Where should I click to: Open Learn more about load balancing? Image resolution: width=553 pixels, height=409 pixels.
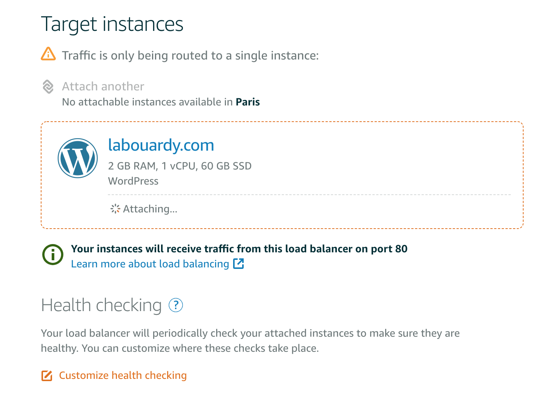[150, 264]
